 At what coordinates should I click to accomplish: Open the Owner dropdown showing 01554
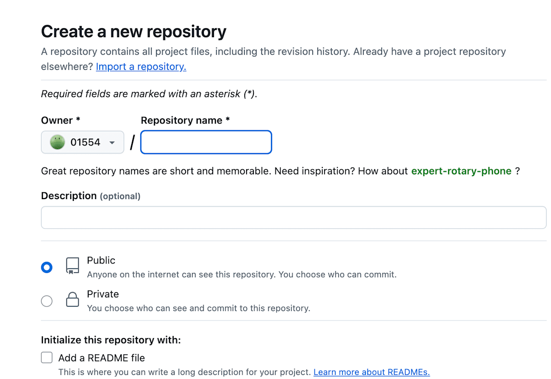83,142
